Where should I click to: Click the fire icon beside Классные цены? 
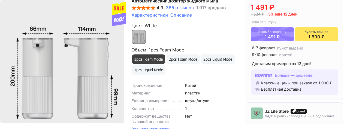257,83
